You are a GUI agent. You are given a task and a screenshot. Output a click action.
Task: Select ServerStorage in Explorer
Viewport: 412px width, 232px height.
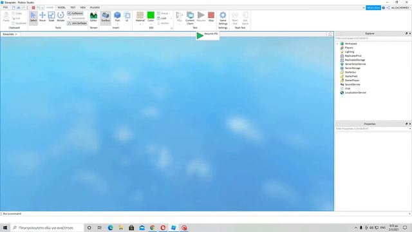352,68
